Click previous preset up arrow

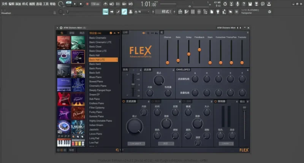[114, 33]
